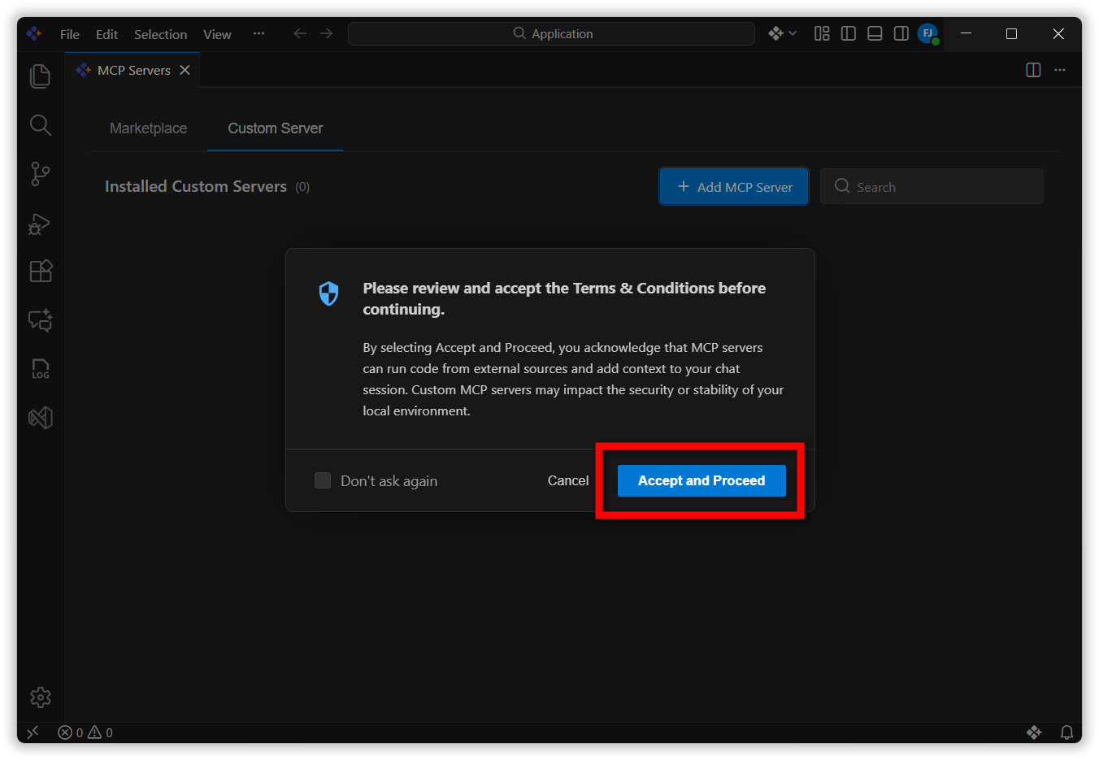Switch to the Marketplace tab

(x=148, y=128)
